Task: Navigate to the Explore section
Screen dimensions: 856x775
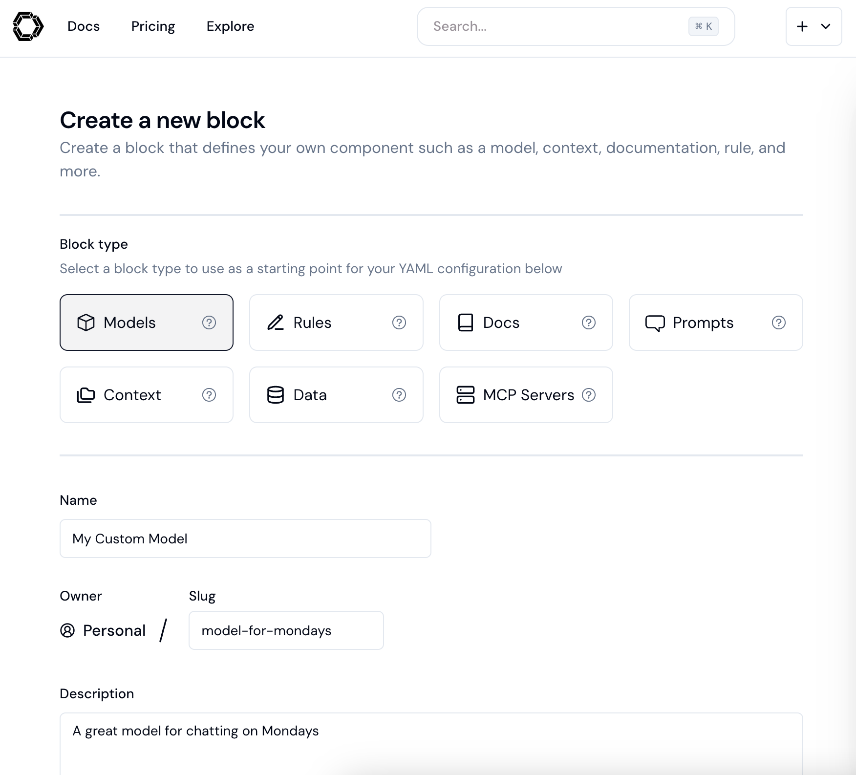Action: click(230, 26)
